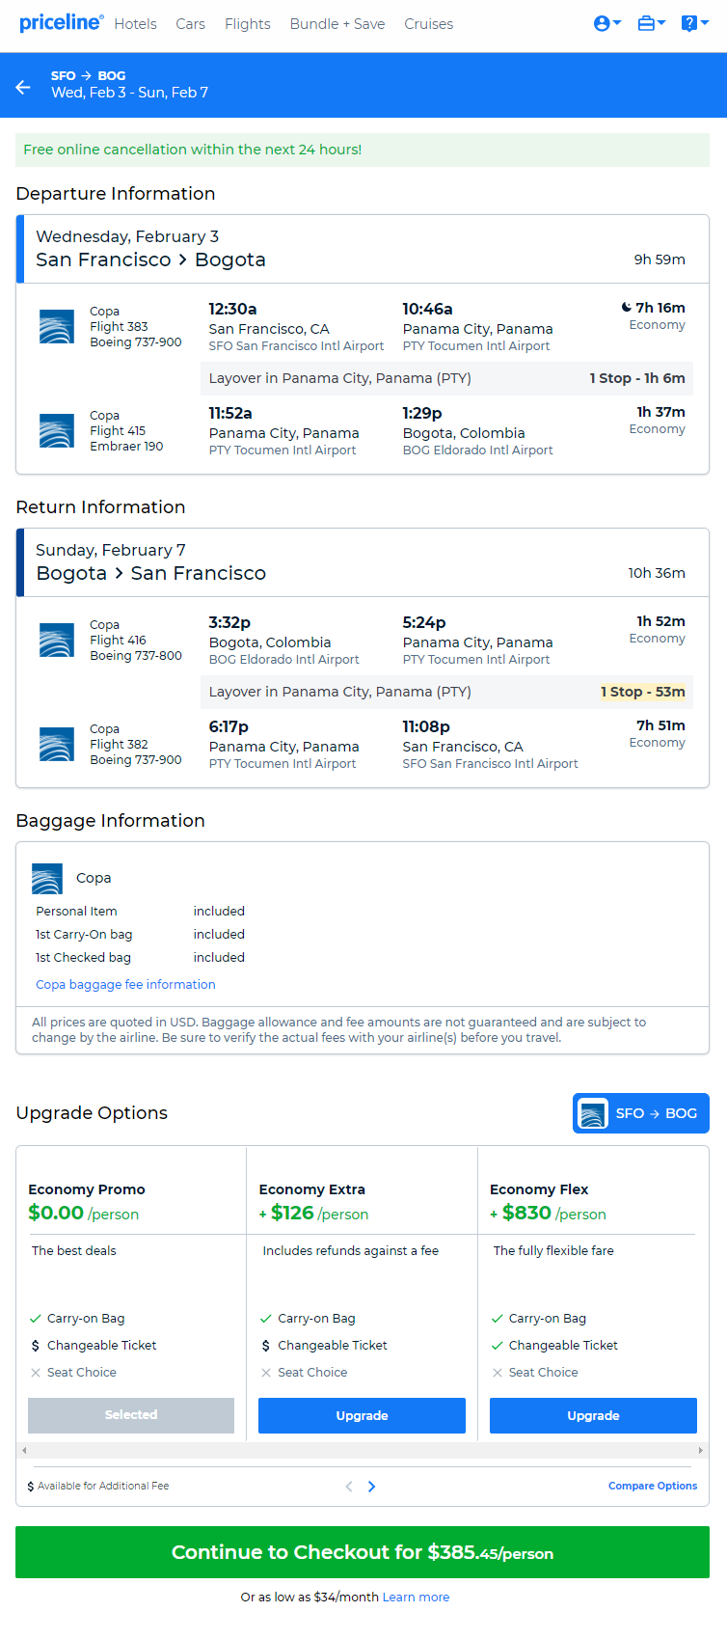Open the Hotels tab
Image resolution: width=727 pixels, height=1639 pixels.
click(135, 24)
